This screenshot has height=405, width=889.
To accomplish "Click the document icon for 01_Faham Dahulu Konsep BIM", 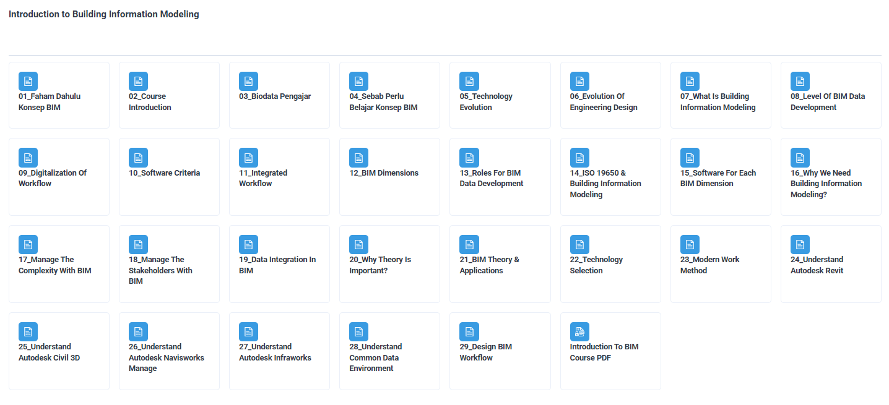I will coord(28,81).
